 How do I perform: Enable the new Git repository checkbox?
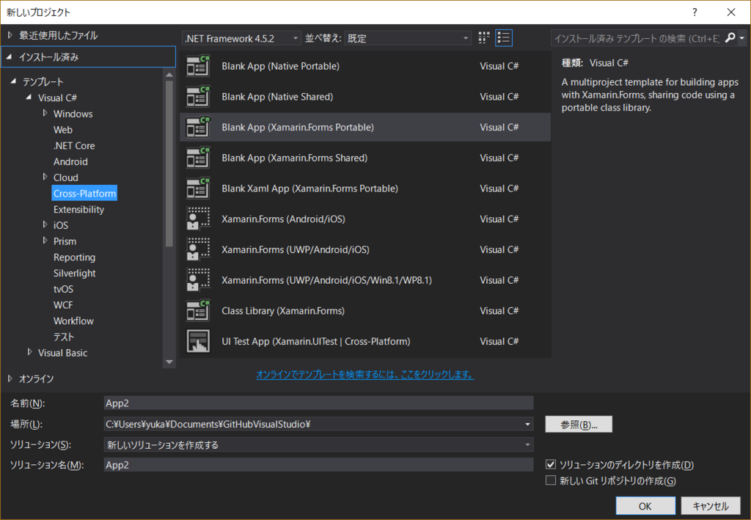551,480
